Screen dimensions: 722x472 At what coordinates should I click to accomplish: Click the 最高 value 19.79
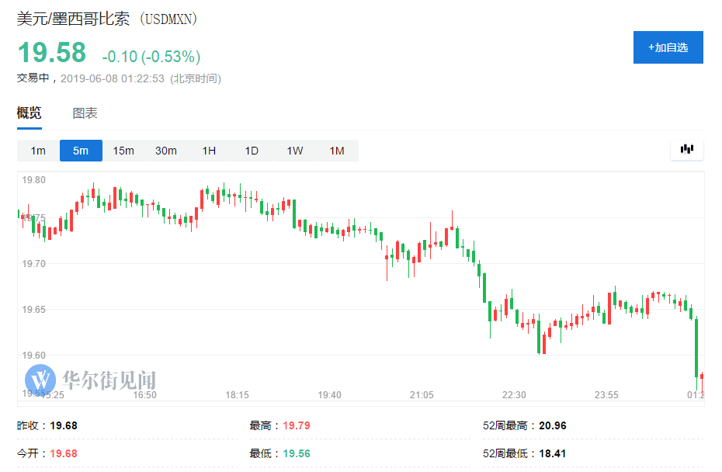[x=296, y=425]
